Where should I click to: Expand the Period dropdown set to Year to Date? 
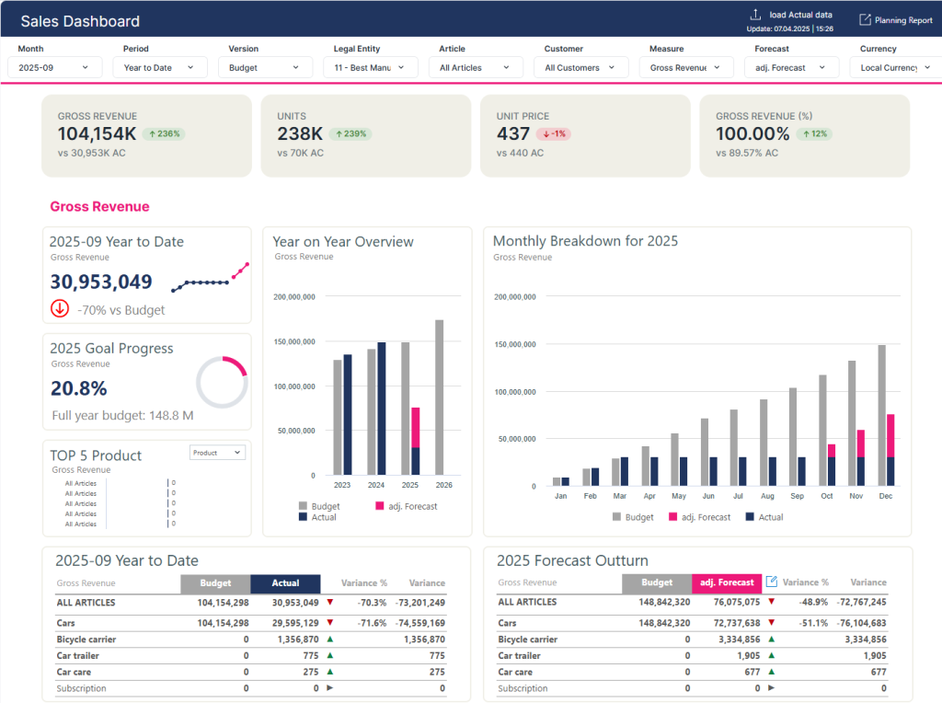click(160, 67)
